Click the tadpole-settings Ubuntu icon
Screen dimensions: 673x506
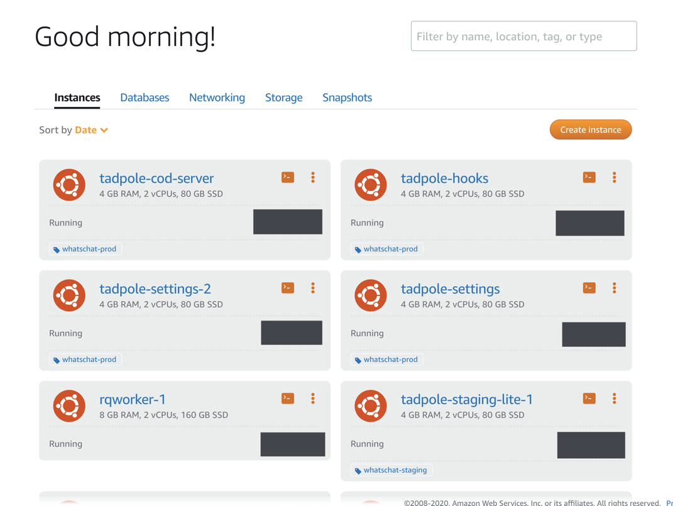[x=370, y=295]
